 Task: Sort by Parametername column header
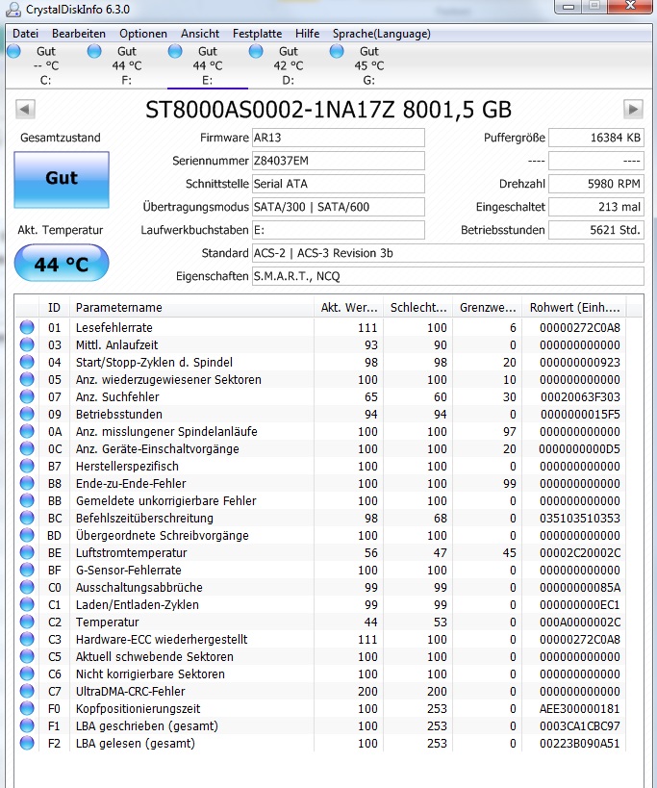coord(191,308)
